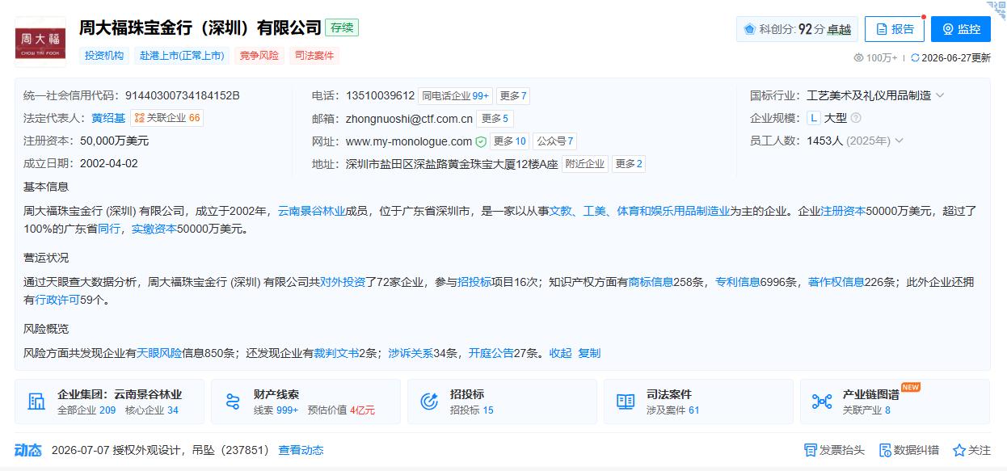Click the 数据纠错 icon button
This screenshot has width=1007, height=471.
click(x=908, y=450)
